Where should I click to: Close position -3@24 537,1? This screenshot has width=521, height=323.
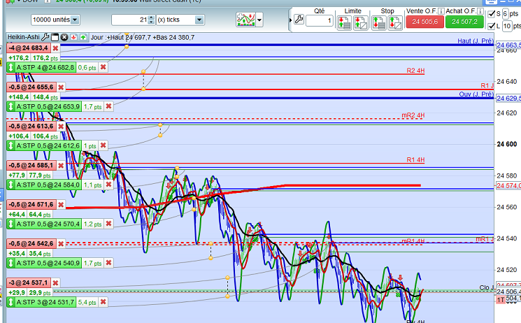pyautogui.click(x=55, y=283)
